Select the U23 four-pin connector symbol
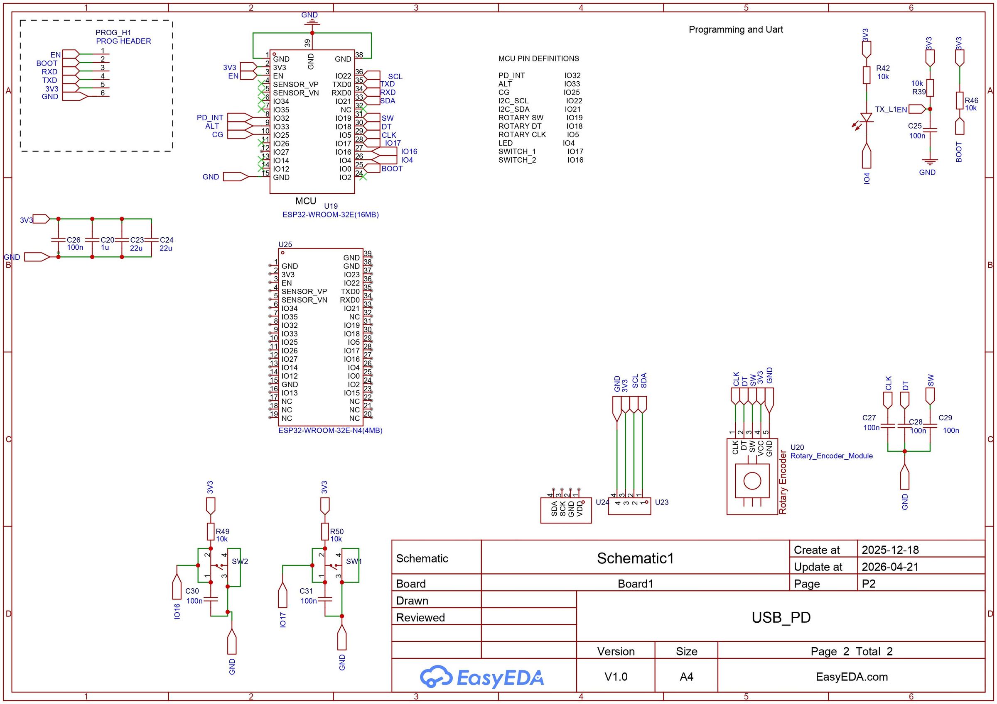 pos(629,506)
